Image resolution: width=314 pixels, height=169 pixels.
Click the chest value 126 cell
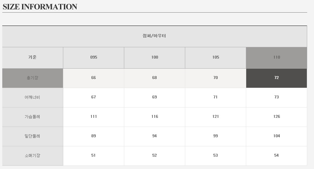[276, 117]
